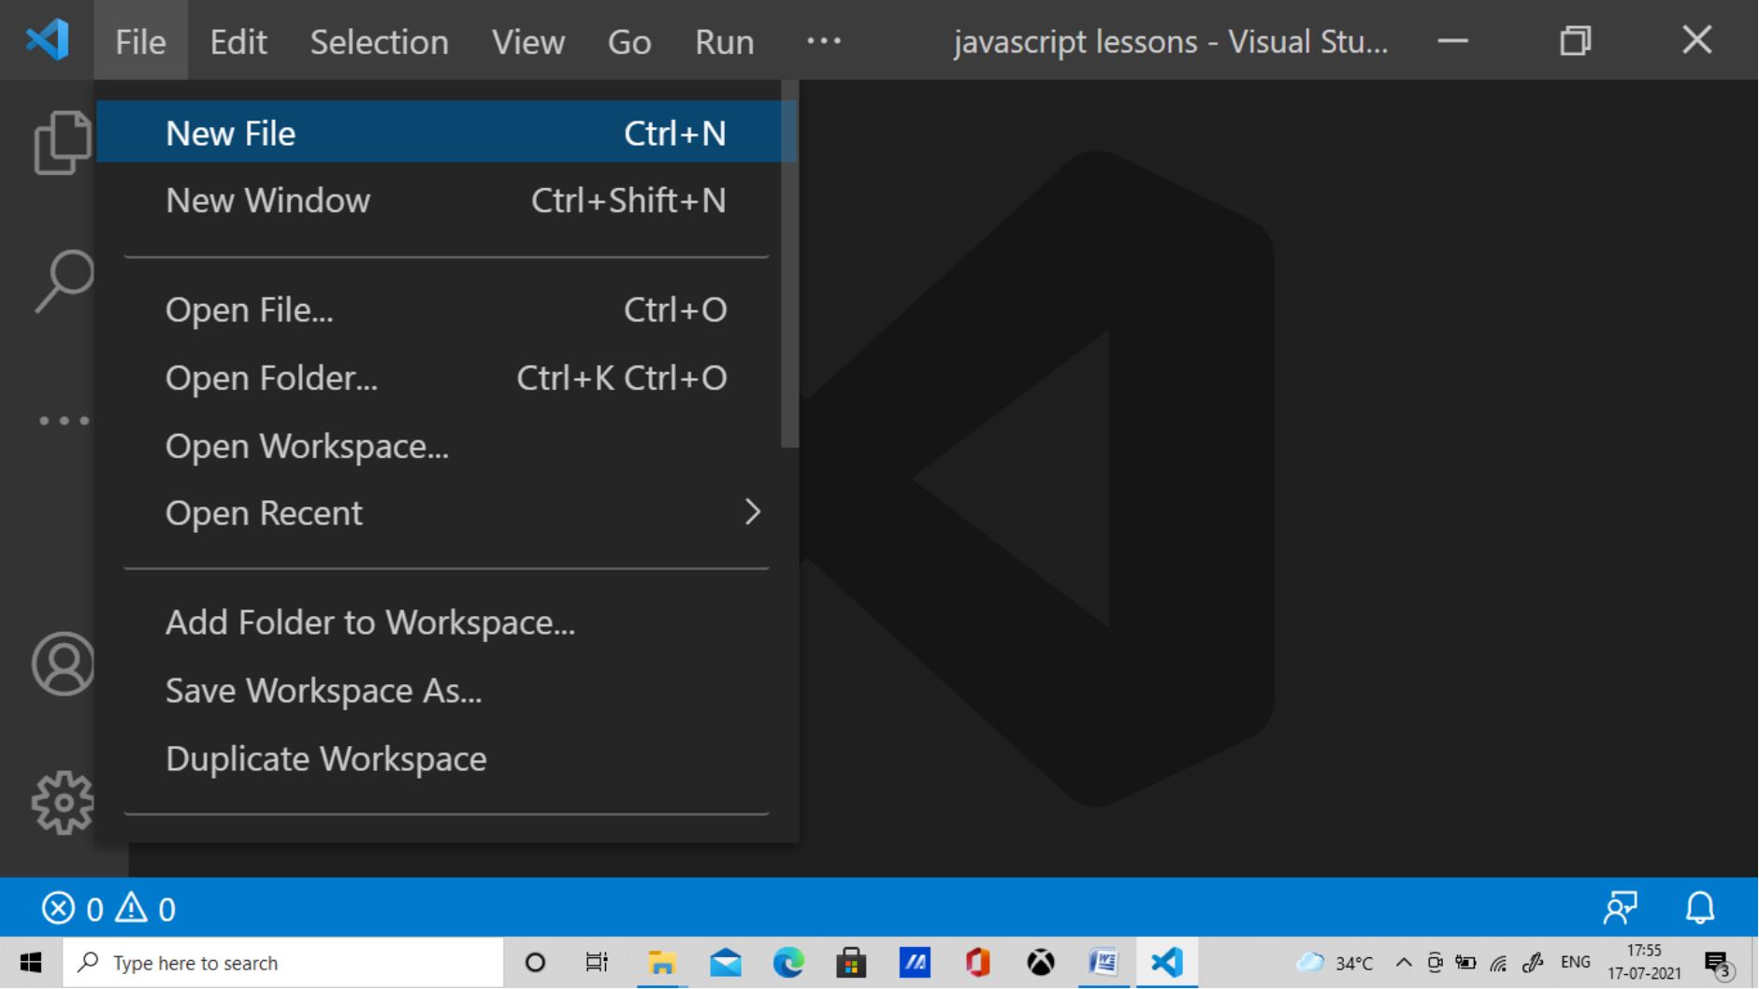Open the Action Center notifications icon
Image resolution: width=1759 pixels, height=989 pixels.
(1719, 963)
